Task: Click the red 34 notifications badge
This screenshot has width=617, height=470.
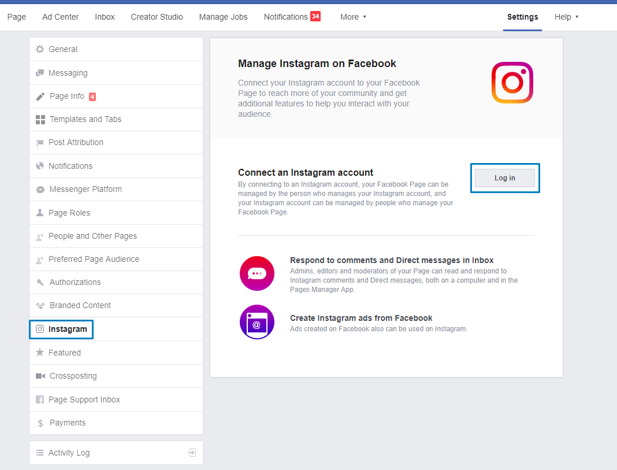Action: (x=315, y=16)
